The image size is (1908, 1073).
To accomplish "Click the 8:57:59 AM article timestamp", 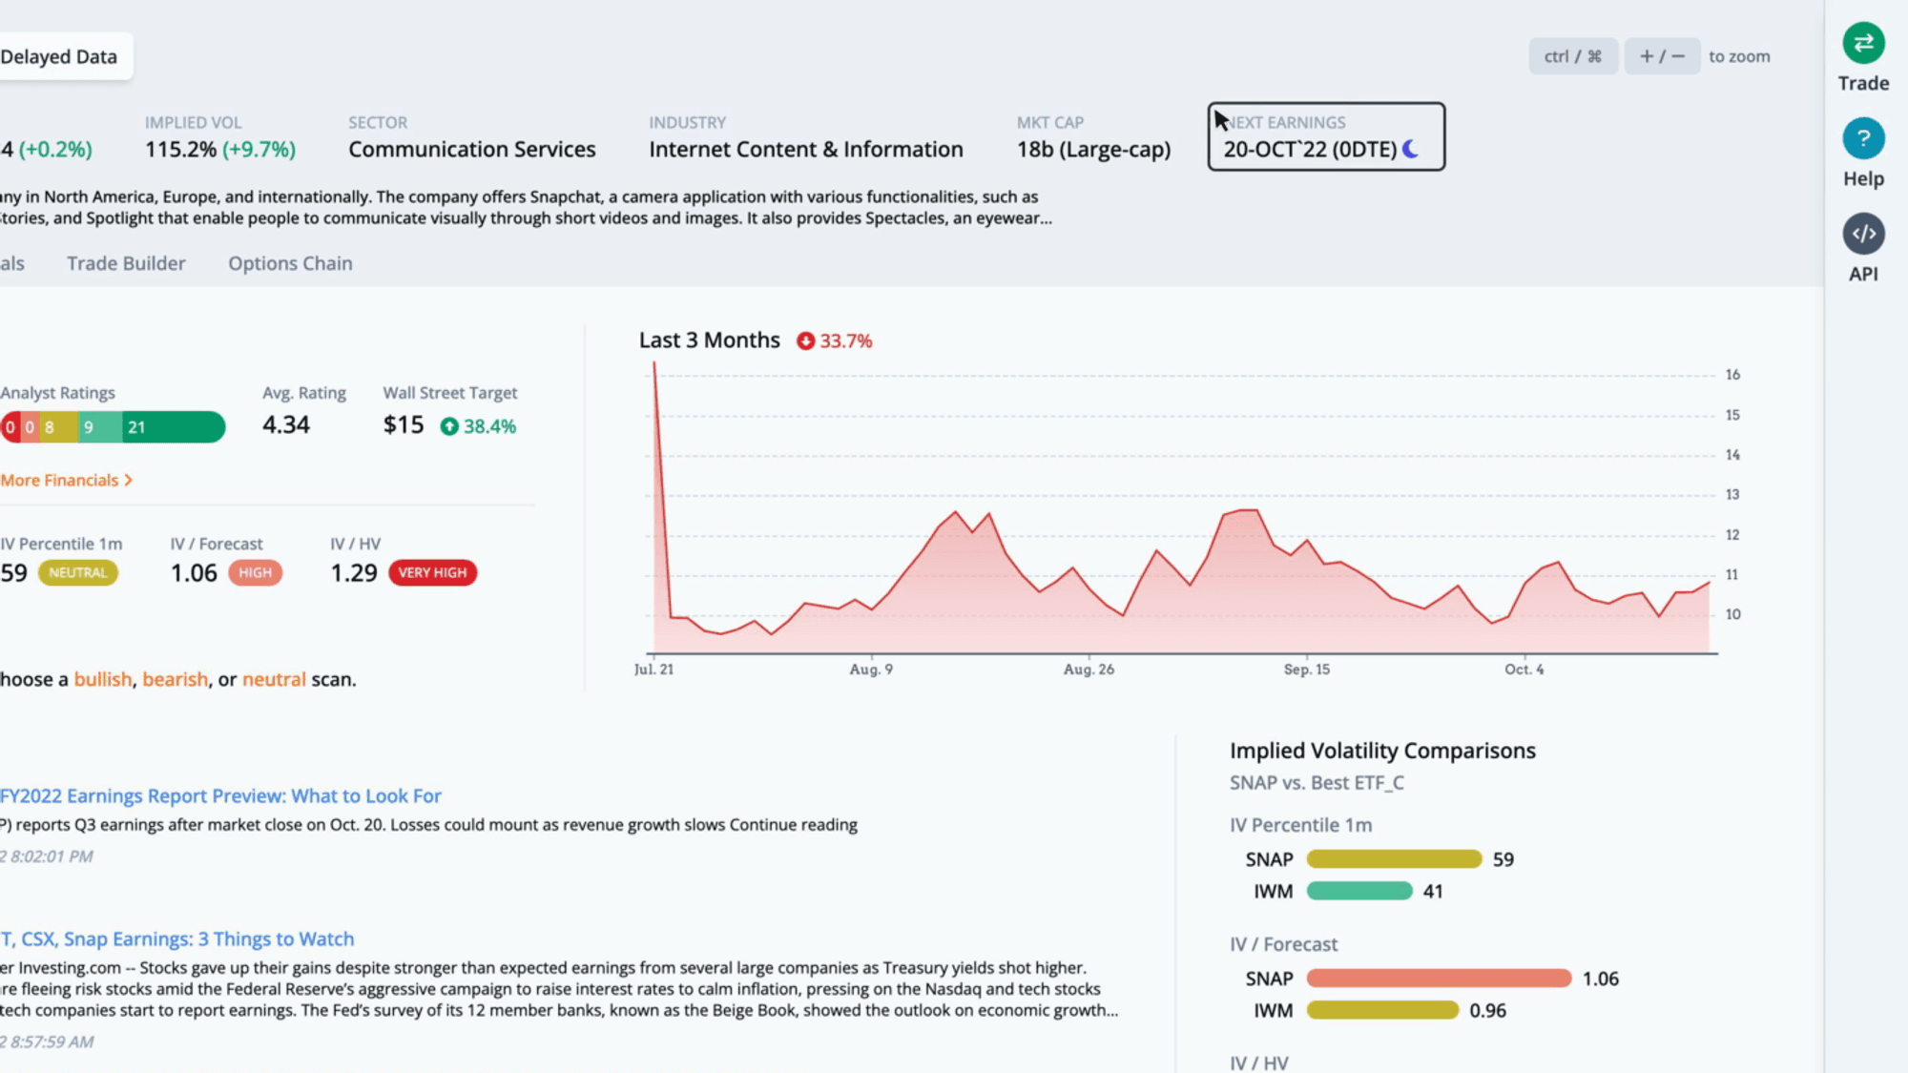I will 48,1042.
